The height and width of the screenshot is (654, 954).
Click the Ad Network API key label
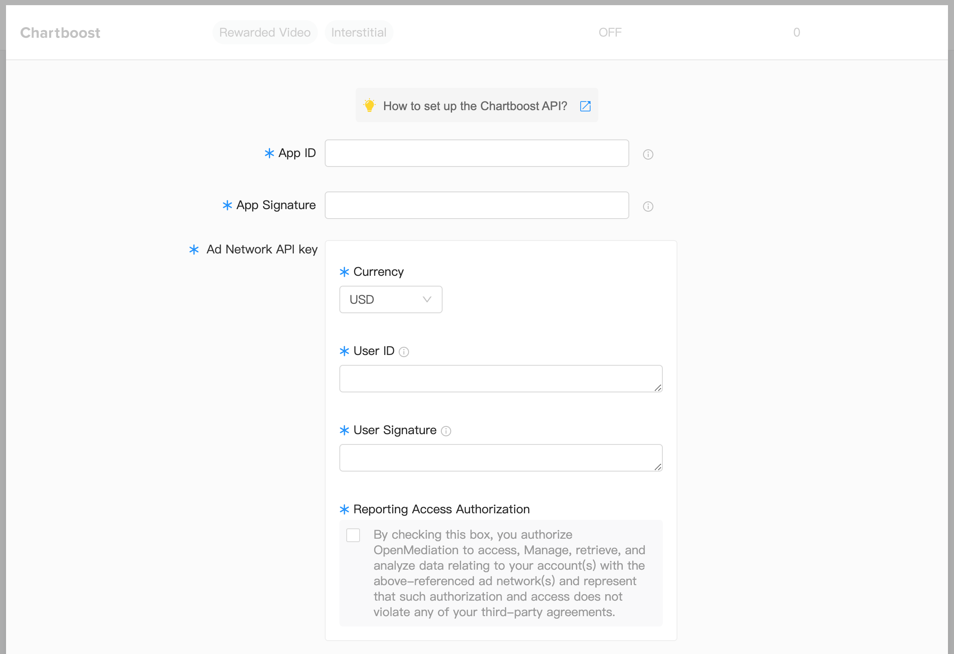tap(262, 250)
